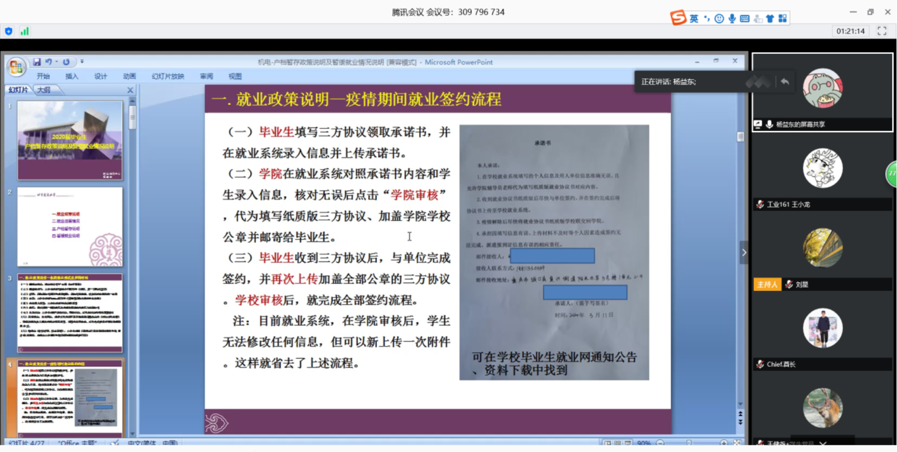
Task: Collapse the participant panel with side chevron
Action: (x=744, y=252)
